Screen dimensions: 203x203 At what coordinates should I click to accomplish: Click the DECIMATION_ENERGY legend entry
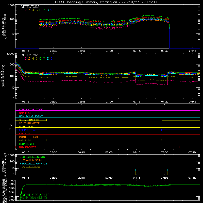click(x=32, y=157)
